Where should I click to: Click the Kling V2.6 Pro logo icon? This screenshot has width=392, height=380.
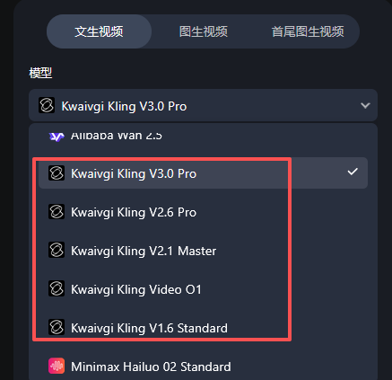pyautogui.click(x=57, y=212)
